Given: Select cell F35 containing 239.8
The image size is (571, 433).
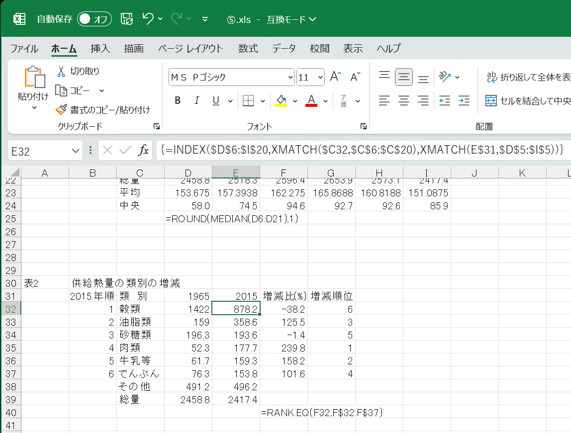Looking at the screenshot, I should [x=284, y=348].
